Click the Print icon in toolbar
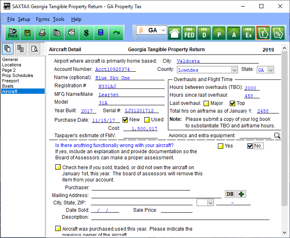This screenshot has height=238, width=290. (x=42, y=33)
